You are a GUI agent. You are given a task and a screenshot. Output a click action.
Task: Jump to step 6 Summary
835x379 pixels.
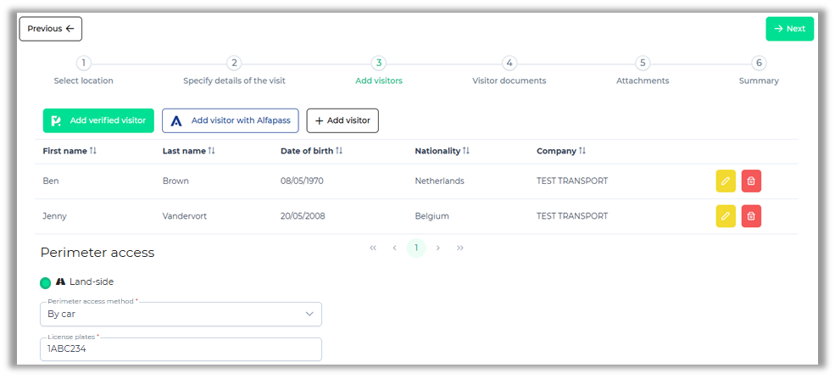(759, 64)
